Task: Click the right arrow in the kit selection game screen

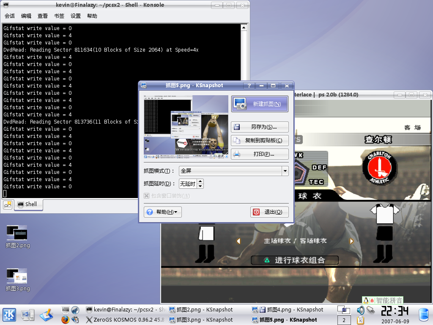Action: (351, 241)
